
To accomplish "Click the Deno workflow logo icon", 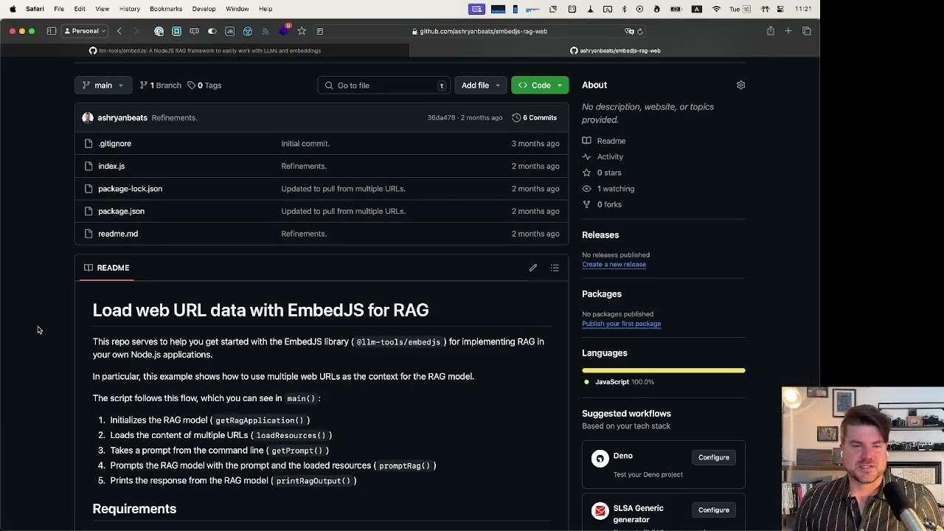I will click(600, 459).
